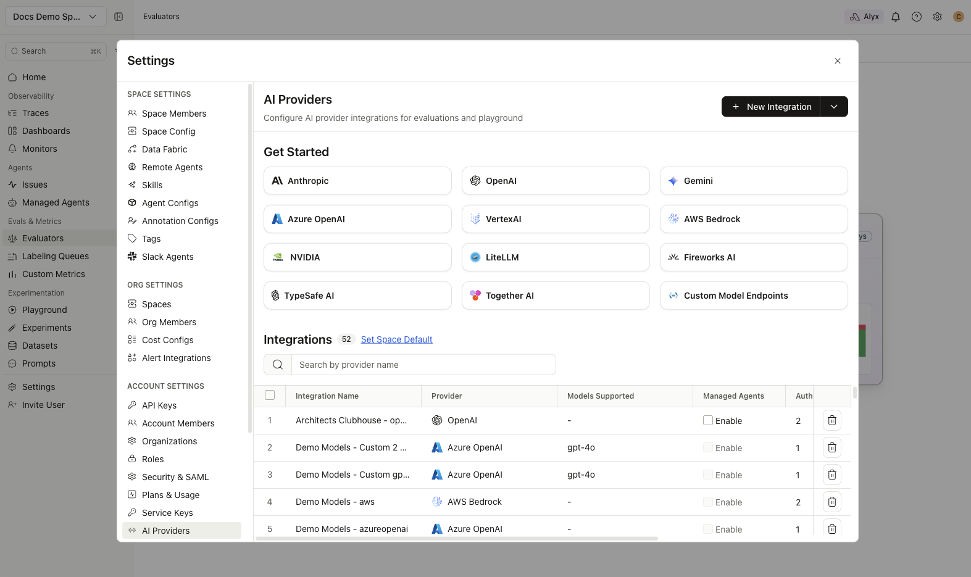Click the New Integration button
The width and height of the screenshot is (971, 577).
(x=771, y=107)
